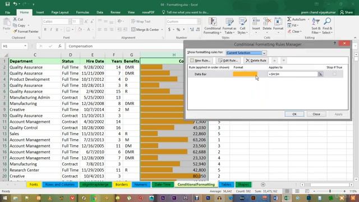
Task: Click the Tell me what you want to do box
Action: [185, 12]
